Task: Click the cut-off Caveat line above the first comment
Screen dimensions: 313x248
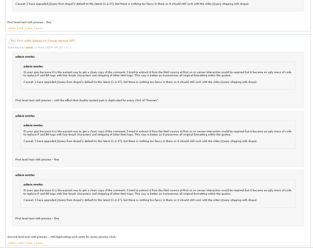Action: (132, 4)
